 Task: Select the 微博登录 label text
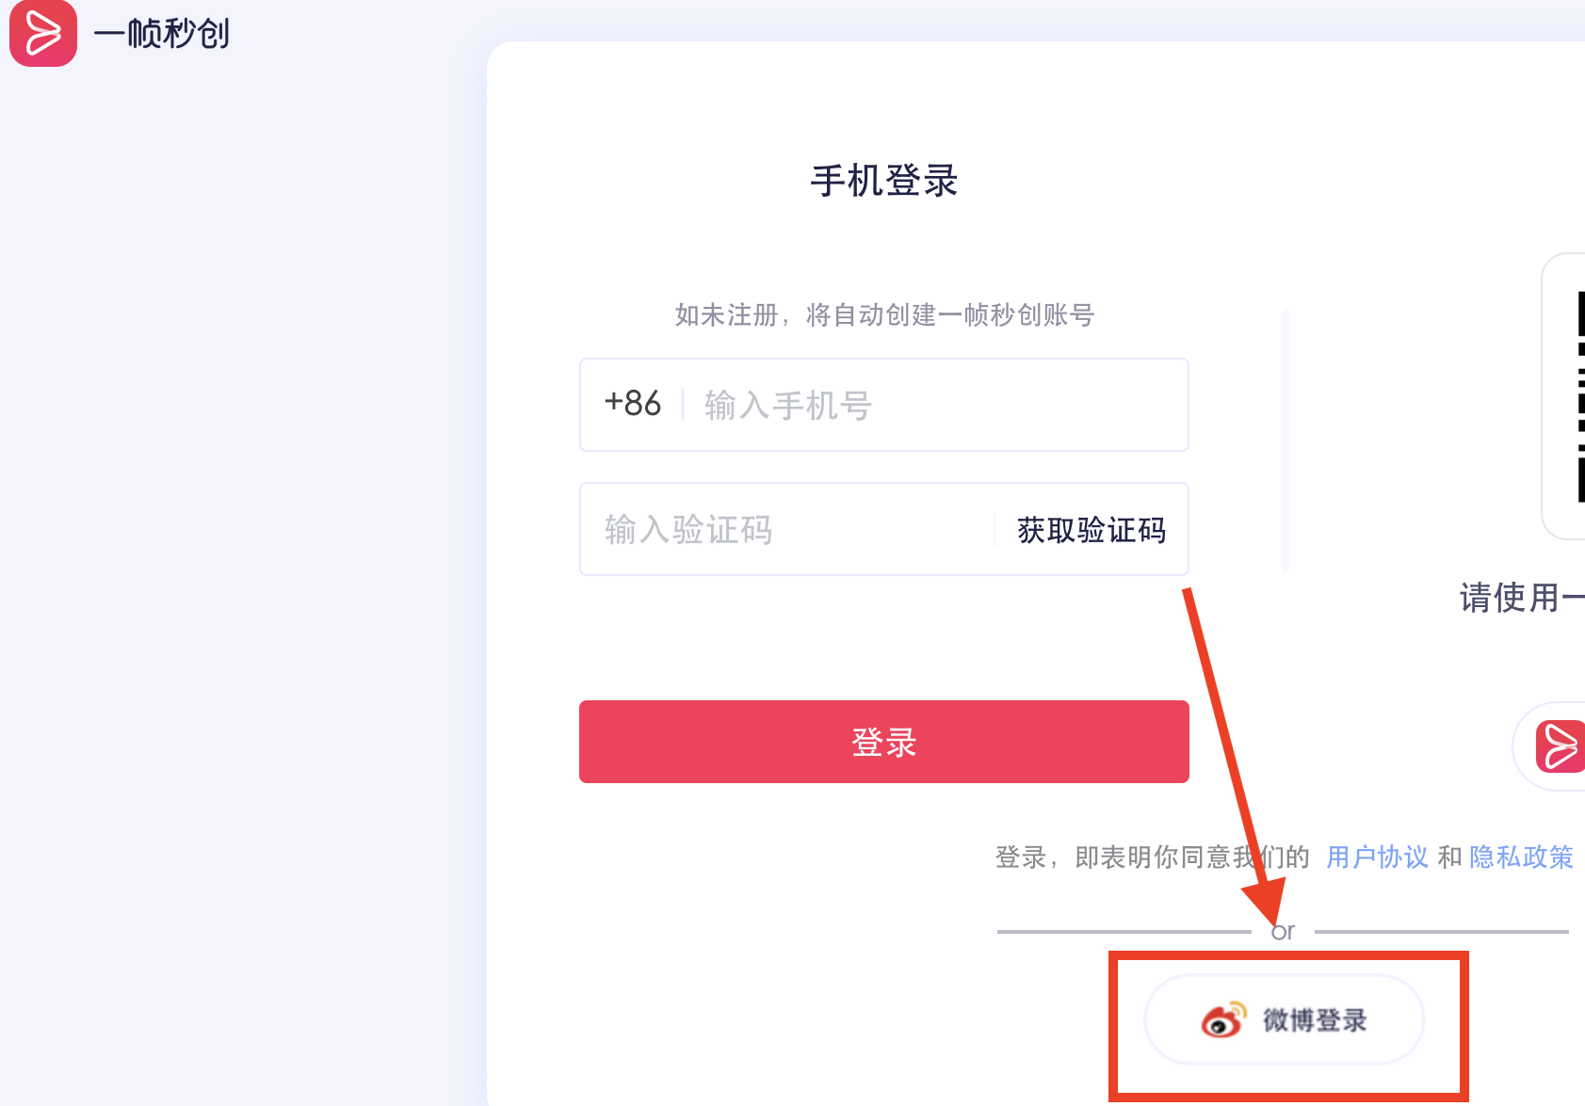tap(1315, 1020)
